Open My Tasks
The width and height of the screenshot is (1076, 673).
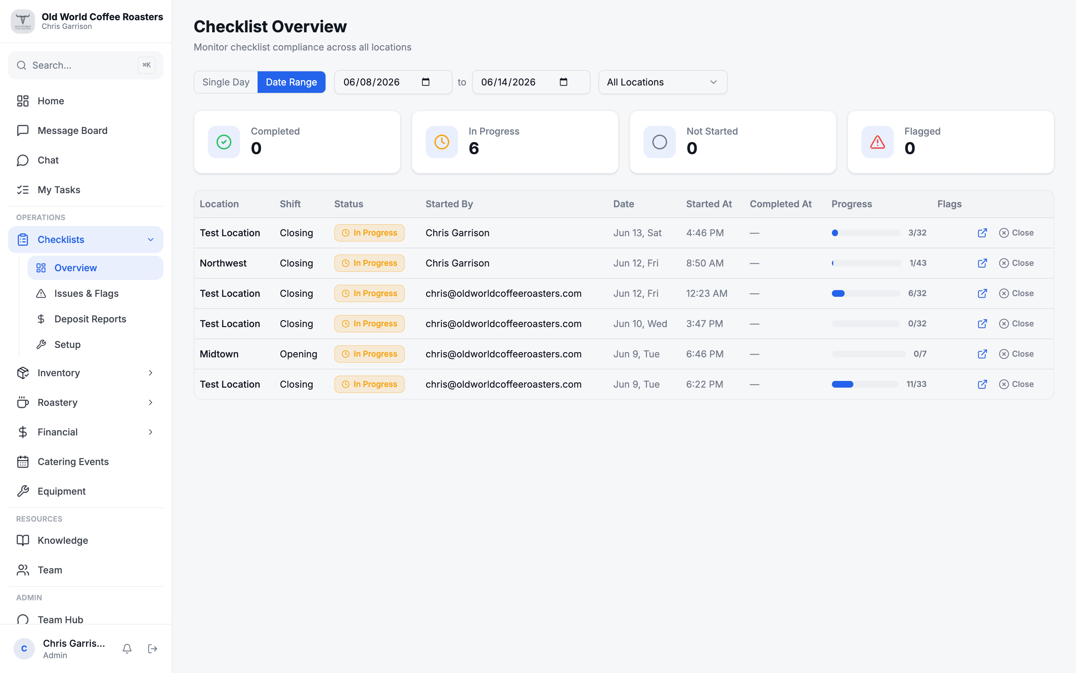[86, 189]
